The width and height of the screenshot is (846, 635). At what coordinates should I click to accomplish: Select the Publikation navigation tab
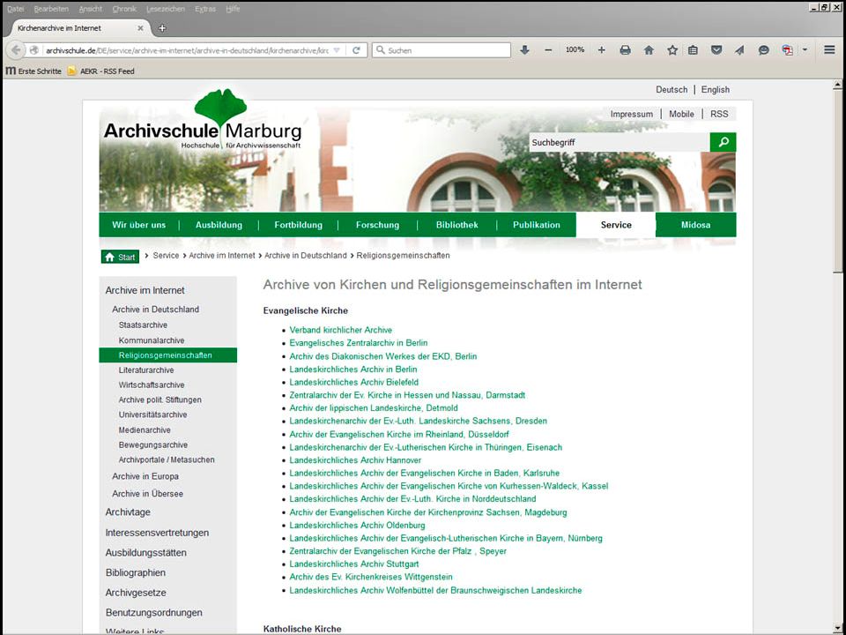click(537, 225)
